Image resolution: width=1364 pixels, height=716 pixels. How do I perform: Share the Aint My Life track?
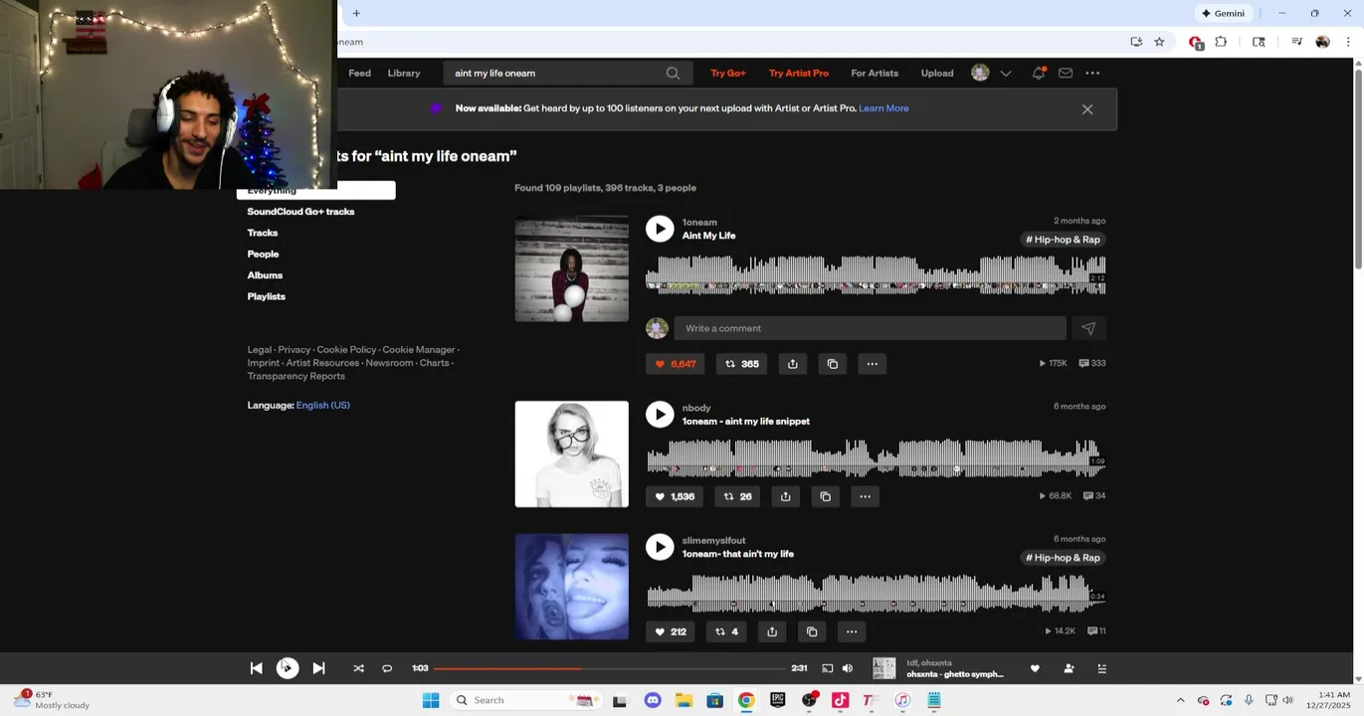point(793,364)
